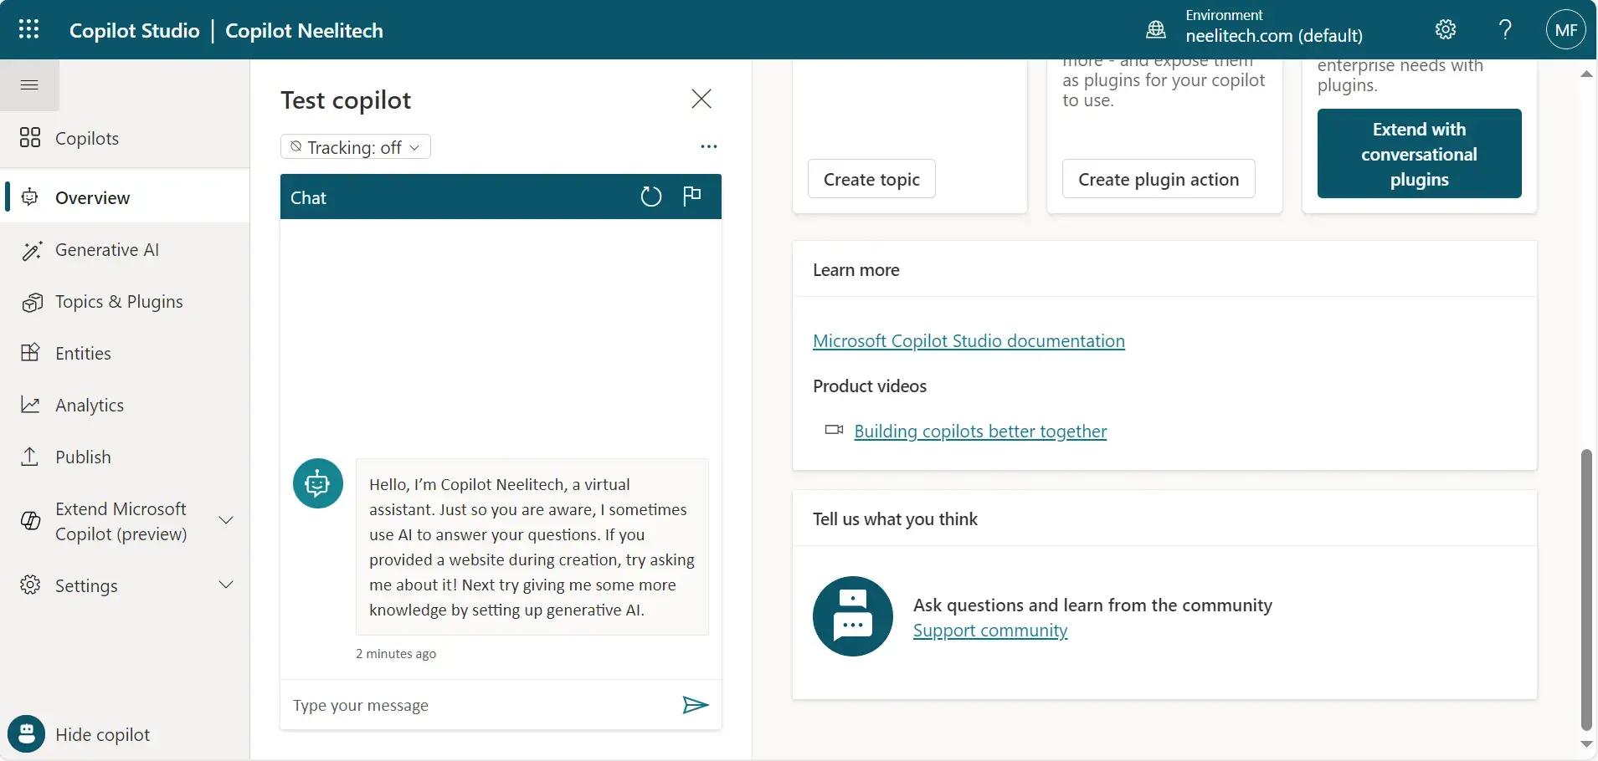Open the test copilot more options ellipsis
Image resolution: width=1598 pixels, height=761 pixels.
[708, 146]
